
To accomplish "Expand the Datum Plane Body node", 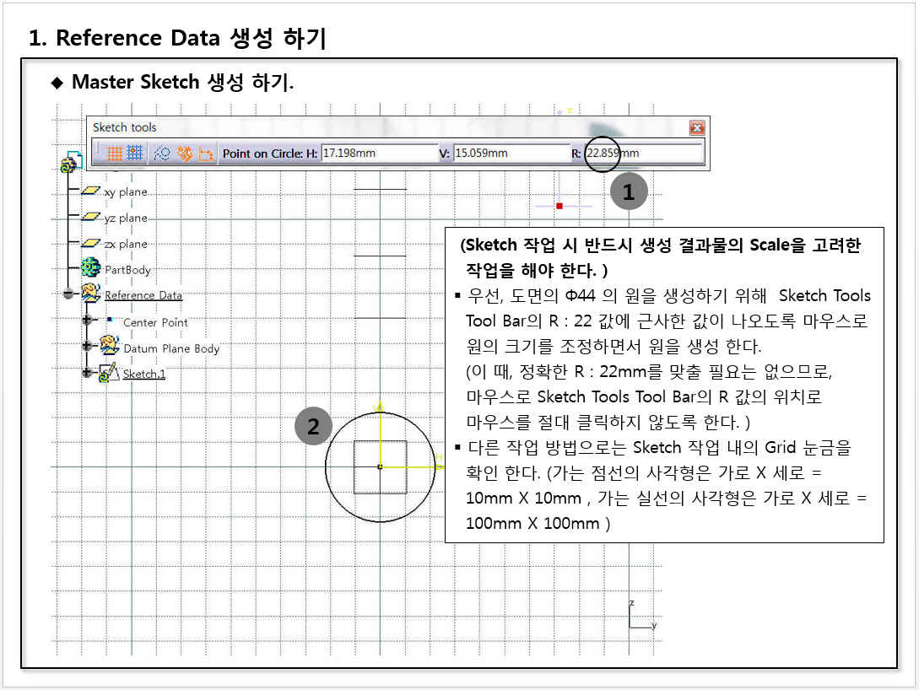I will coord(86,347).
